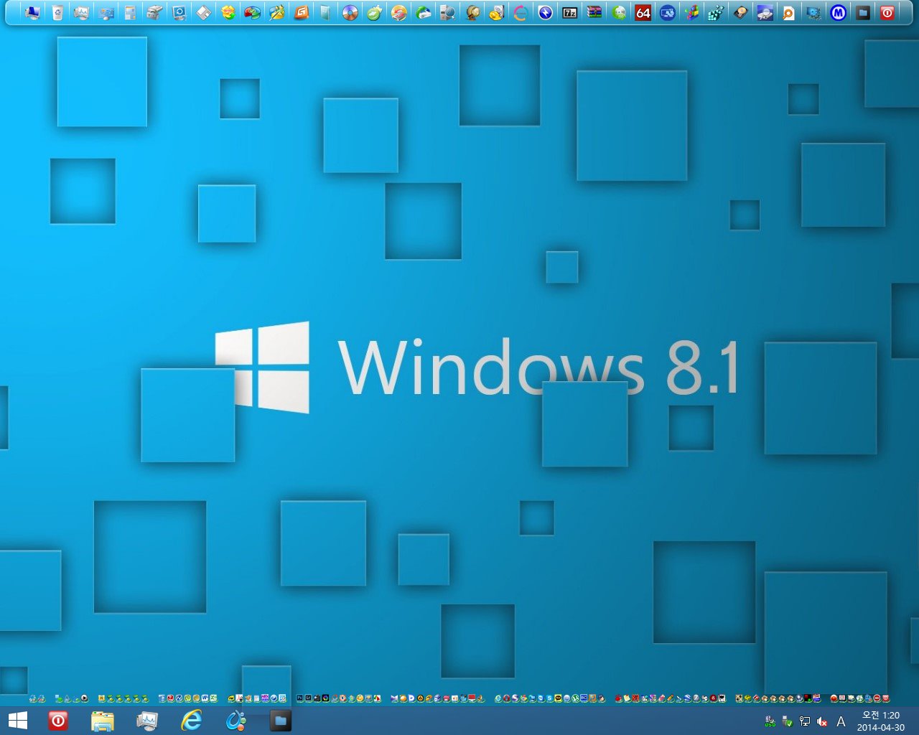
Task: Launch the orange S application icon
Action: (x=301, y=13)
